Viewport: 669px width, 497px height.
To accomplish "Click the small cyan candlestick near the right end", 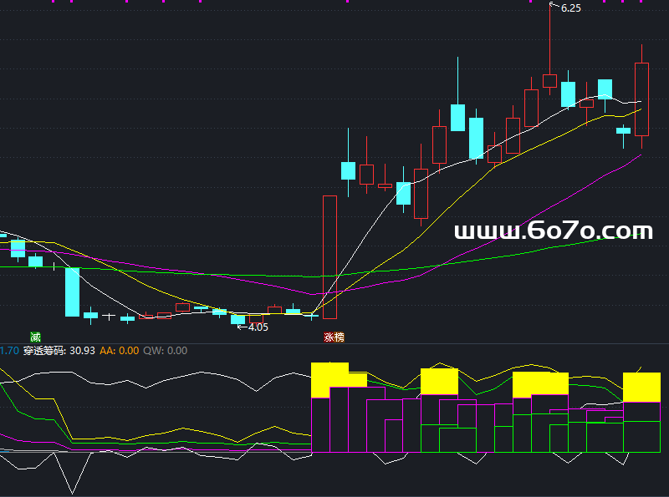I will (623, 130).
